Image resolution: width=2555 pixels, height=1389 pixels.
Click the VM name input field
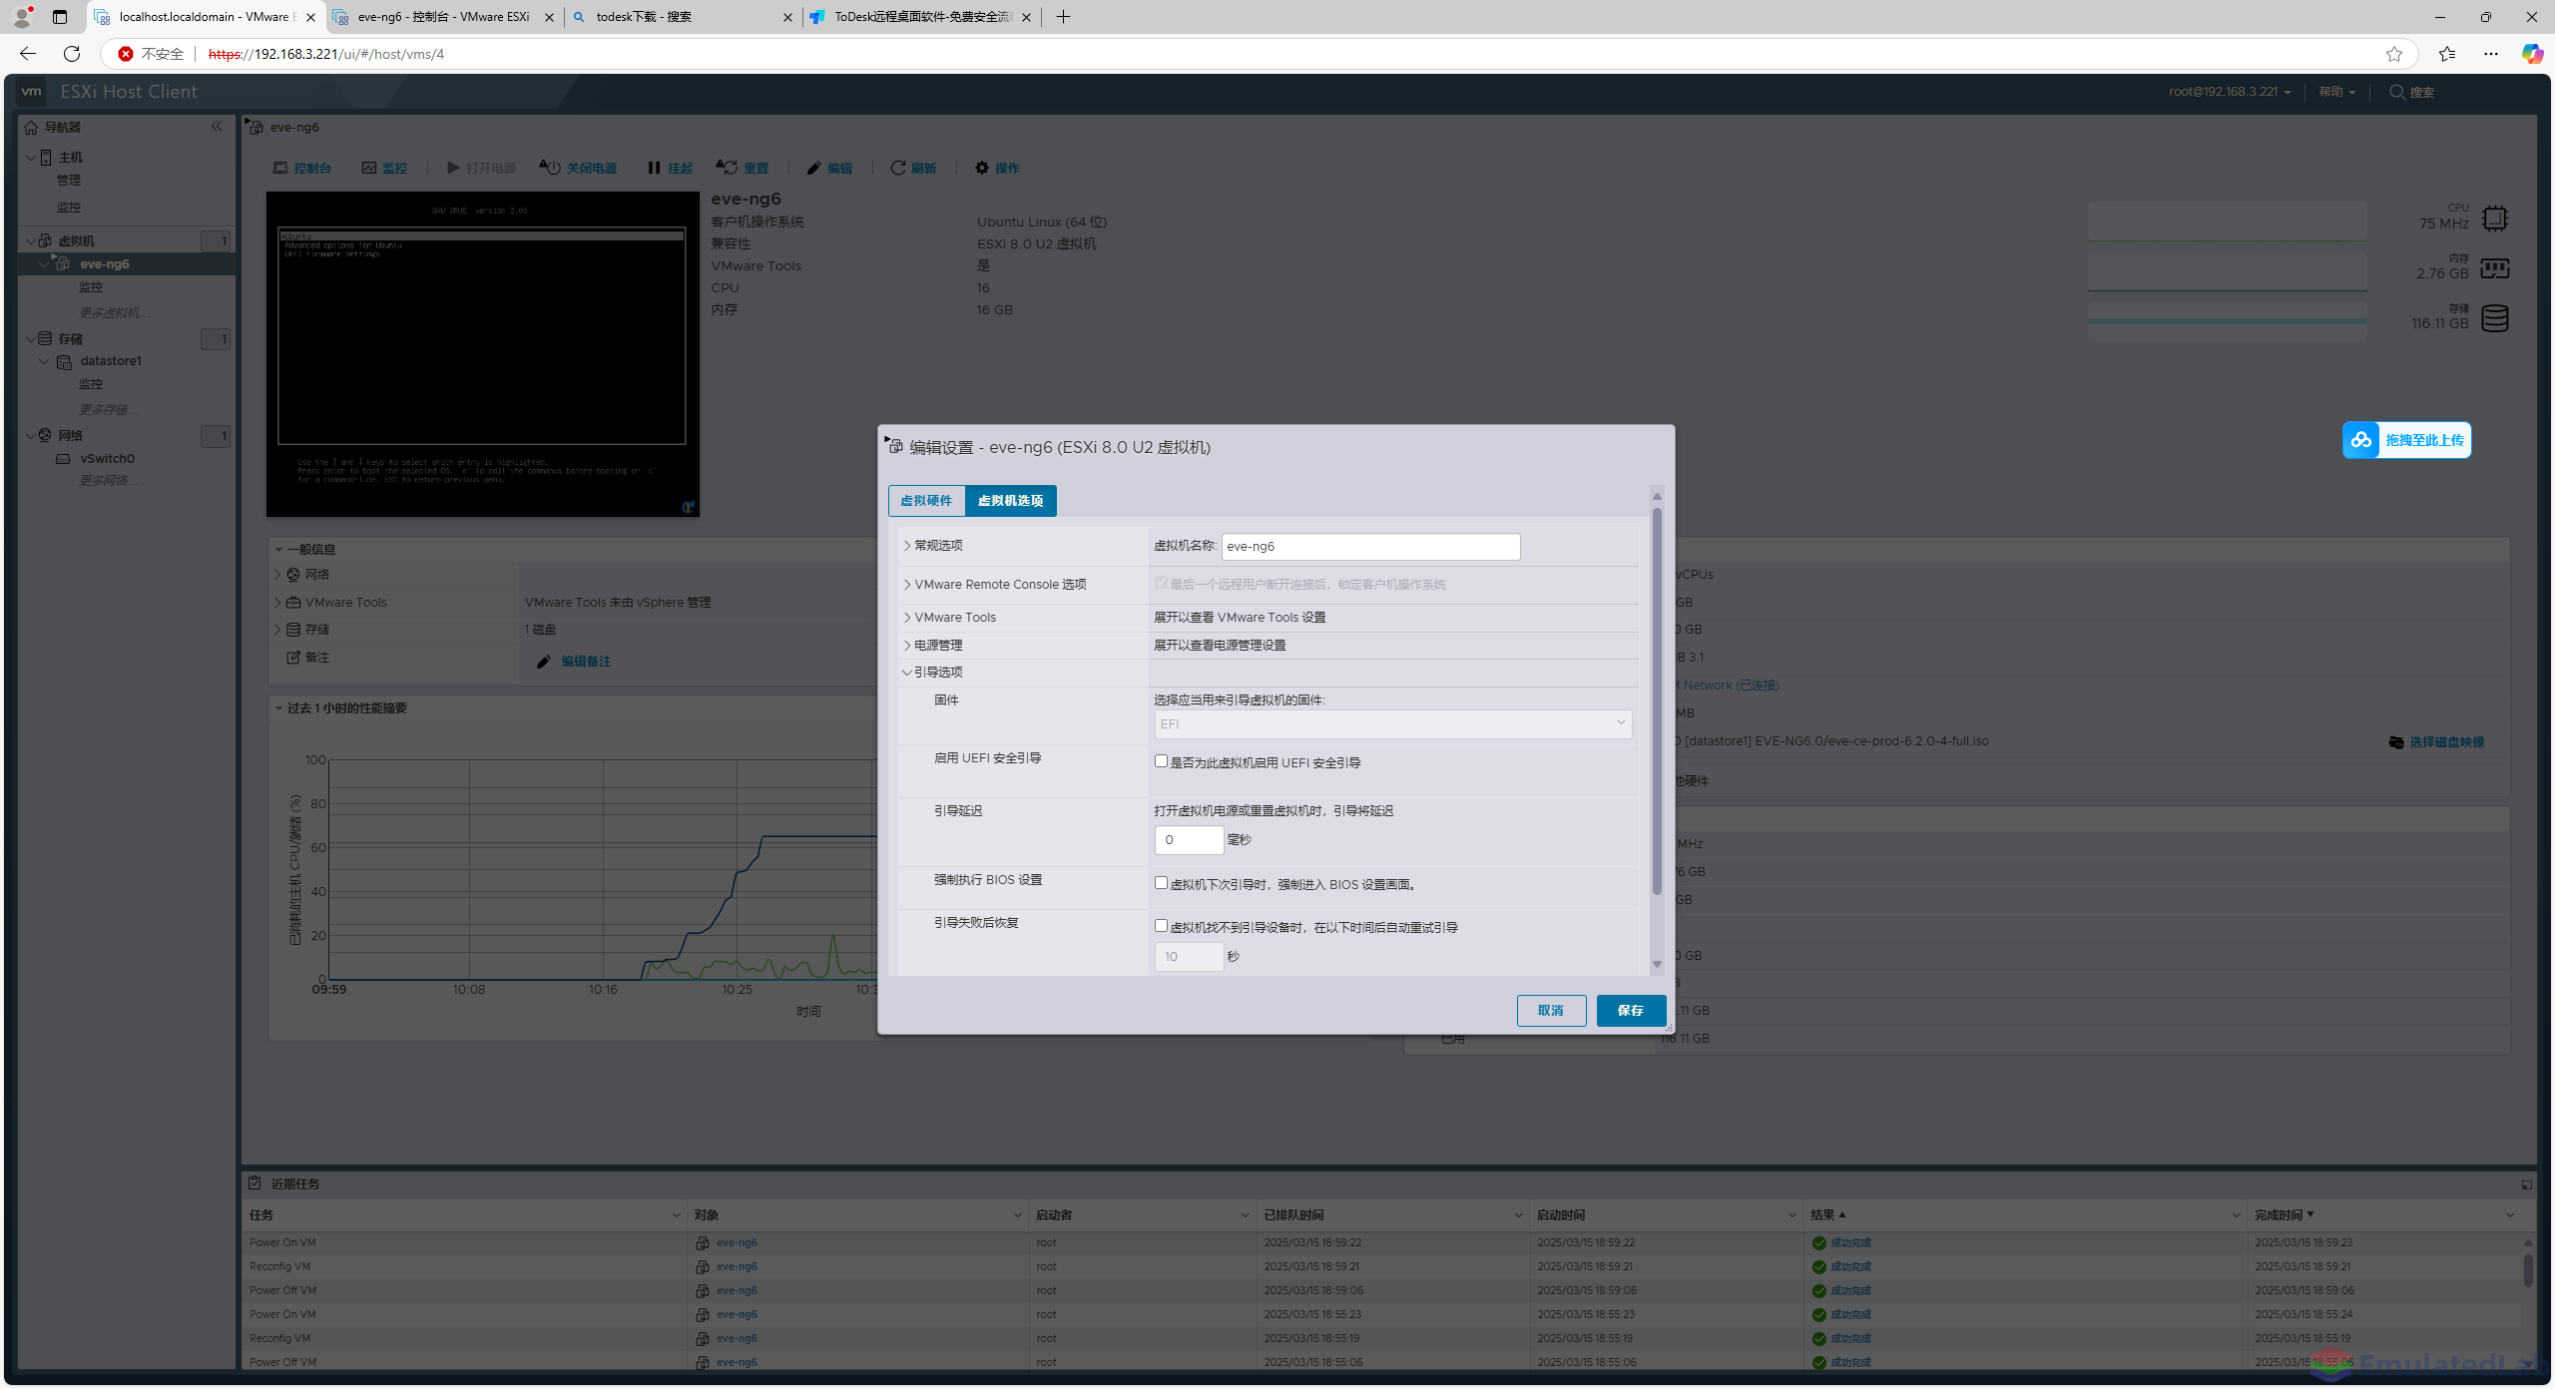tap(1370, 547)
